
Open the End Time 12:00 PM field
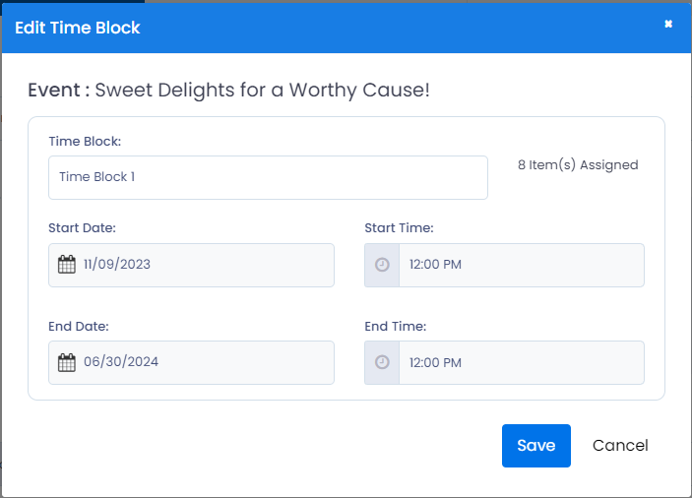[x=521, y=362]
